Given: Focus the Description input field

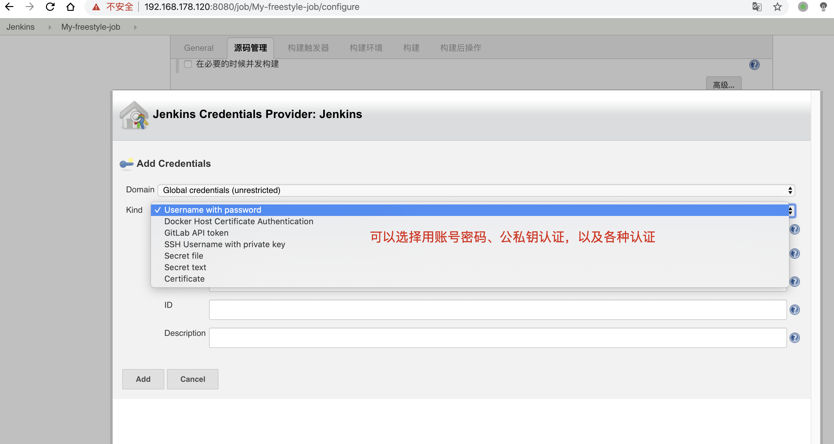Looking at the screenshot, I should point(498,338).
